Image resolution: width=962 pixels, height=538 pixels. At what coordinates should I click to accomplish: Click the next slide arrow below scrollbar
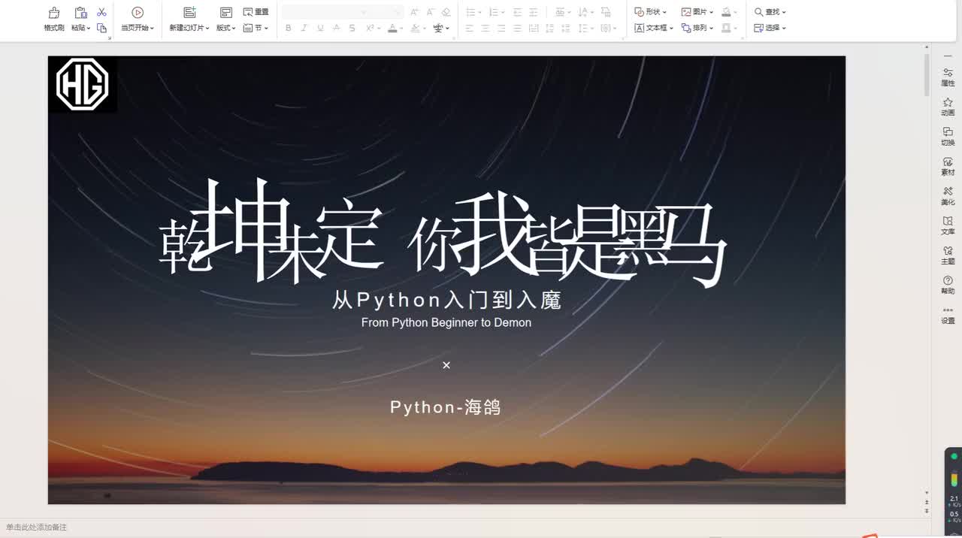tap(927, 510)
